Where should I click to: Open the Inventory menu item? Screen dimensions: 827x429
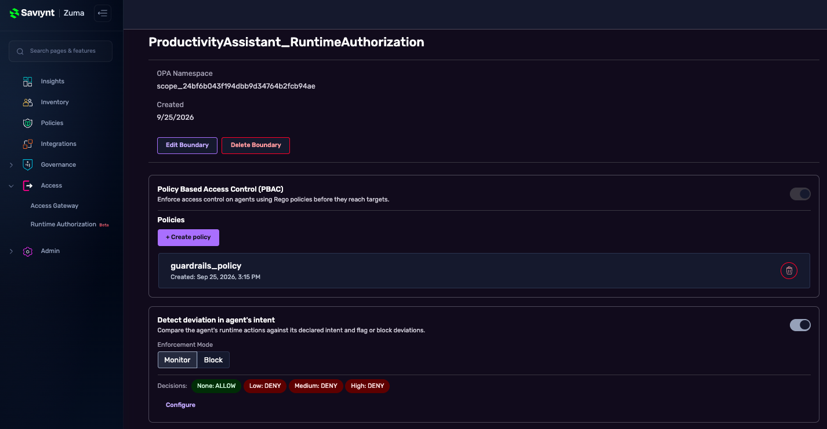pyautogui.click(x=55, y=102)
